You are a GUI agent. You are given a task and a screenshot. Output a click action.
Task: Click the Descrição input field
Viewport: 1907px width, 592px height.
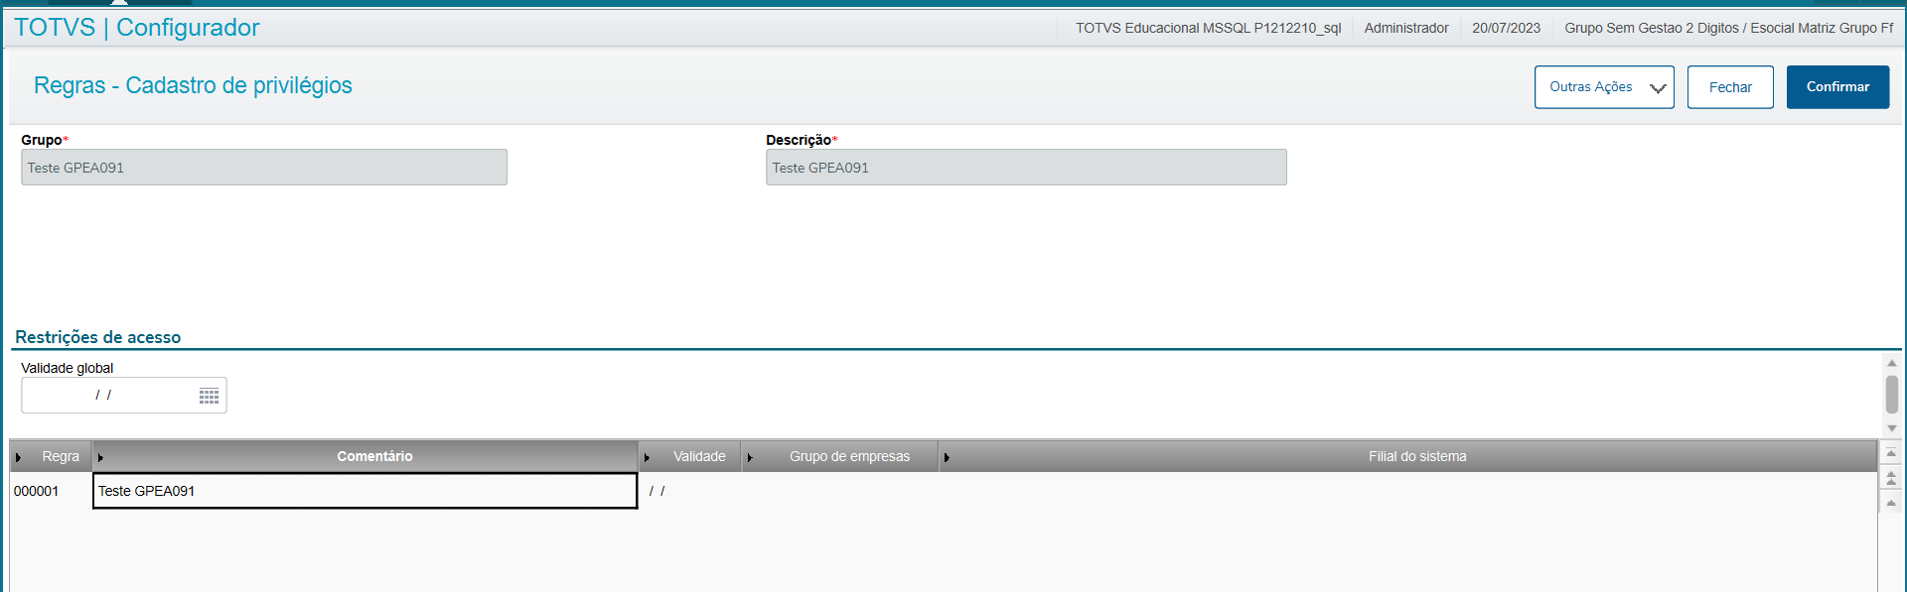pos(1026,168)
